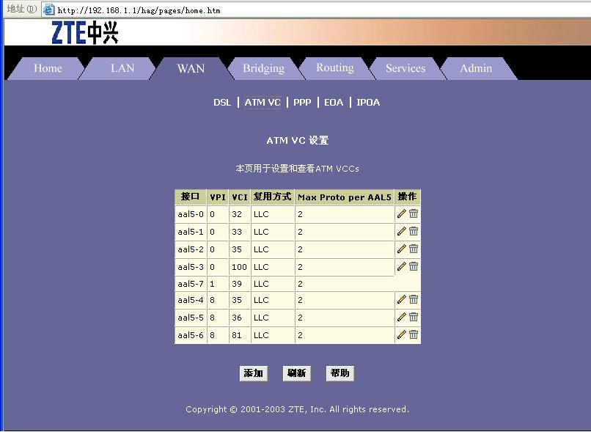Click the pencil icon for aal5-3
The image size is (591, 432).
point(401,266)
